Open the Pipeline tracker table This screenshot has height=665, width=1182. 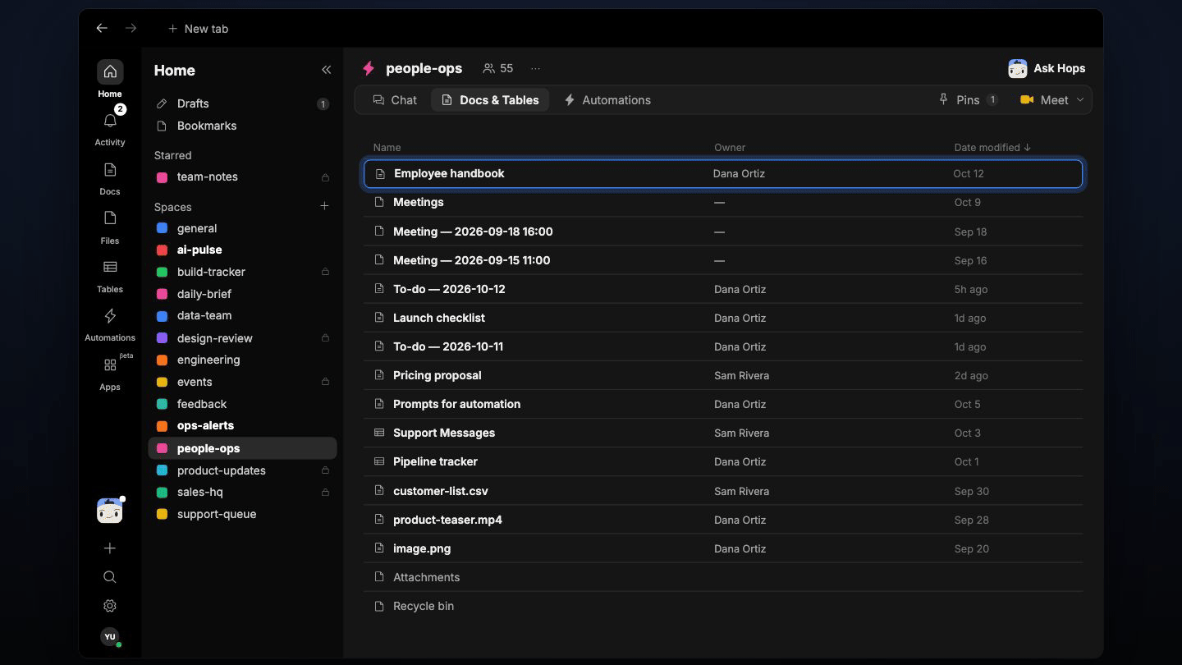pos(723,461)
